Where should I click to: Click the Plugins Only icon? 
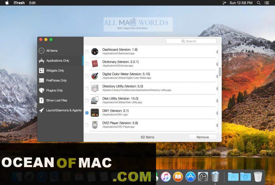(x=42, y=91)
